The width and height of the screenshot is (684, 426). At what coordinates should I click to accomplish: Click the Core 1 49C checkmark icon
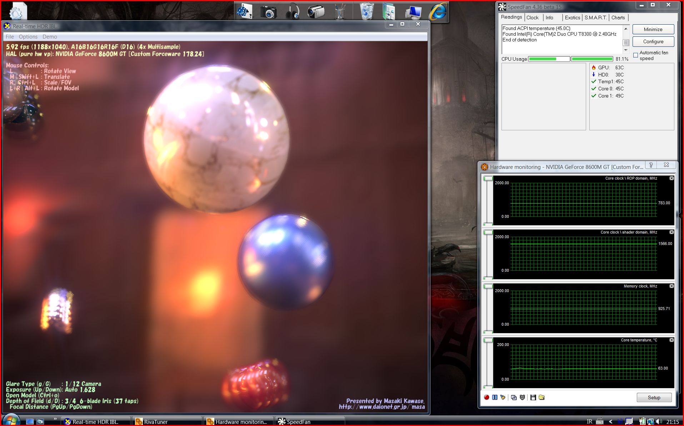594,96
